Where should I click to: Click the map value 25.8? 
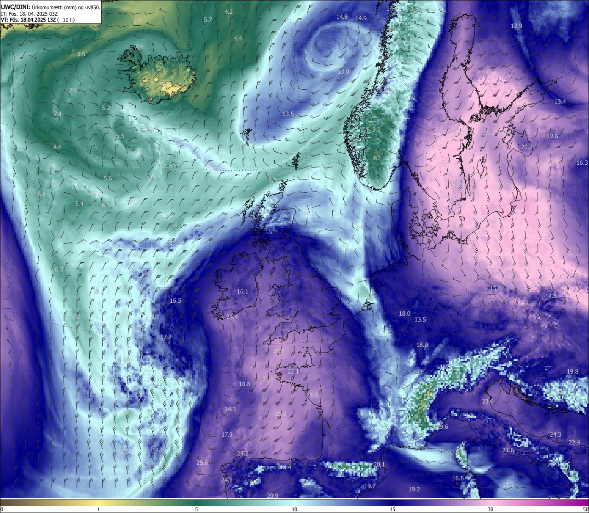[312, 395]
